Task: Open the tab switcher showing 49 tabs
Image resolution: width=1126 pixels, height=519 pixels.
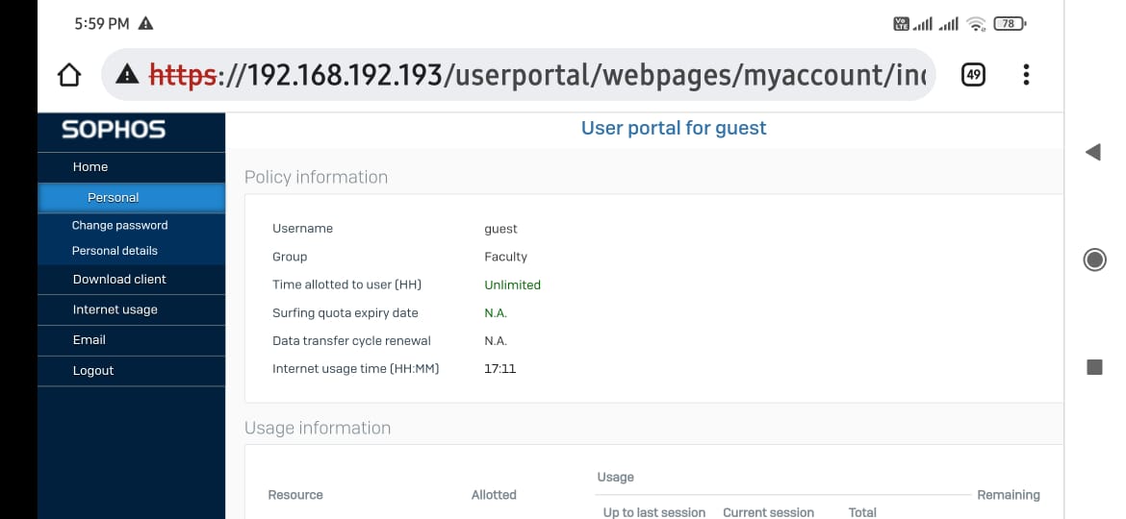Action: [973, 74]
